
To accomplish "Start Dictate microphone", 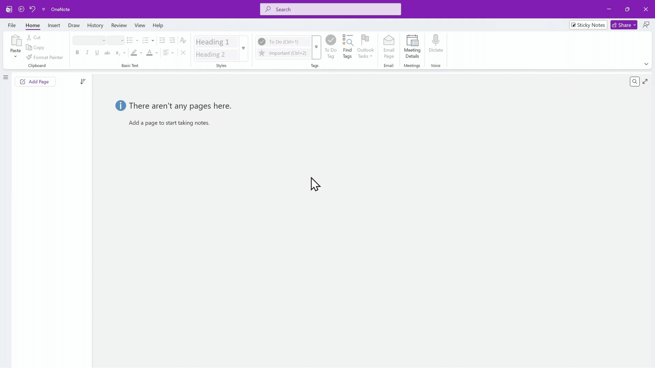I will 436,43.
